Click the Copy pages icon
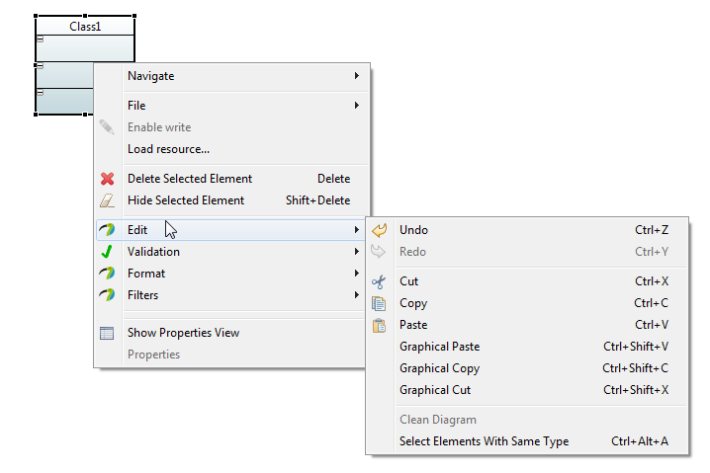The height and width of the screenshot is (473, 710). [x=379, y=303]
